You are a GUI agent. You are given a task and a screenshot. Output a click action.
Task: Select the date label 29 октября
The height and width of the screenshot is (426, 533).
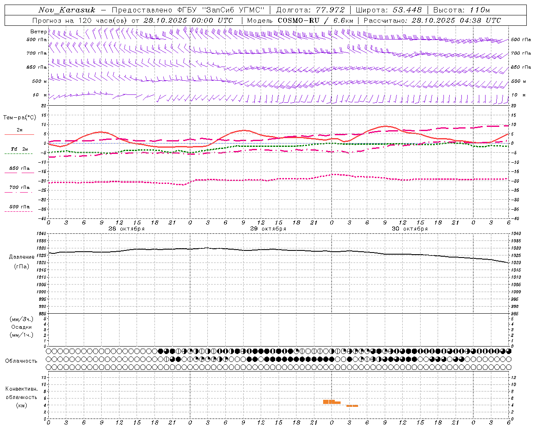pyautogui.click(x=268, y=229)
